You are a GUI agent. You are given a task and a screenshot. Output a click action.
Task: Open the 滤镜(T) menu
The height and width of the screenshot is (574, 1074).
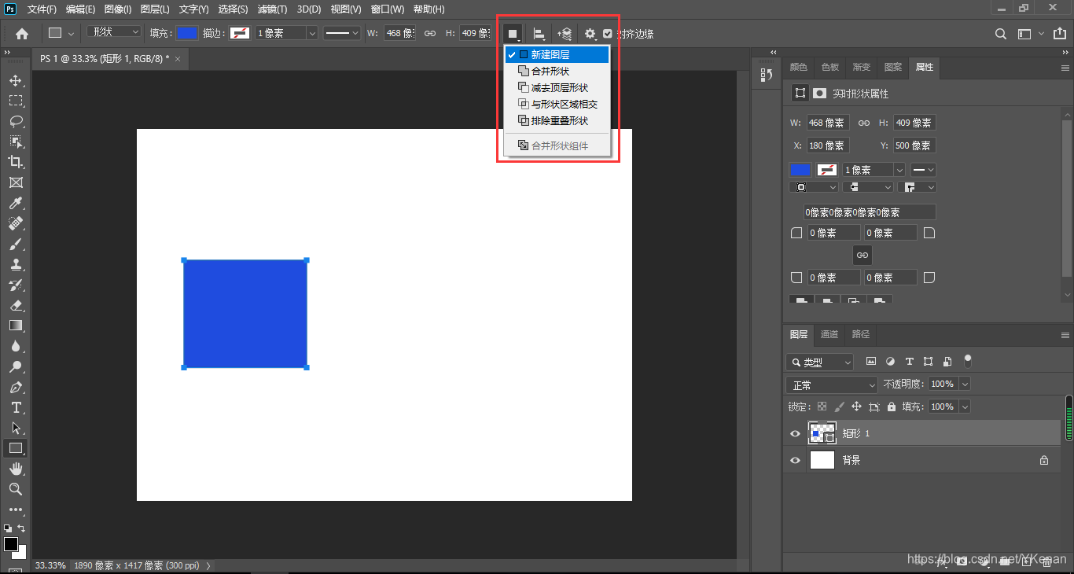click(x=272, y=9)
